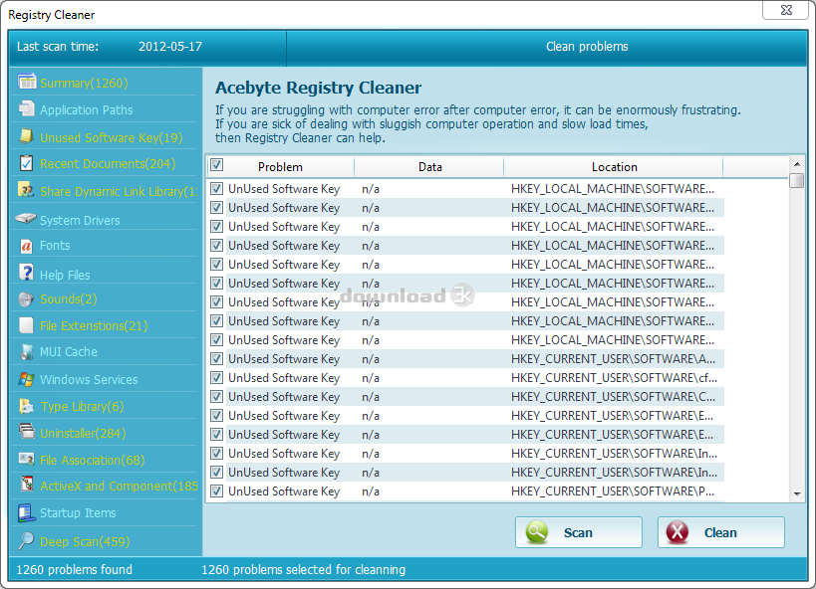Click the Application Paths document icon

(x=27, y=108)
